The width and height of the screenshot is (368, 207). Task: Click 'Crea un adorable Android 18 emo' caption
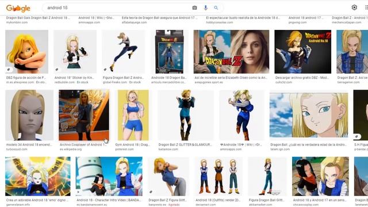[x=37, y=200]
